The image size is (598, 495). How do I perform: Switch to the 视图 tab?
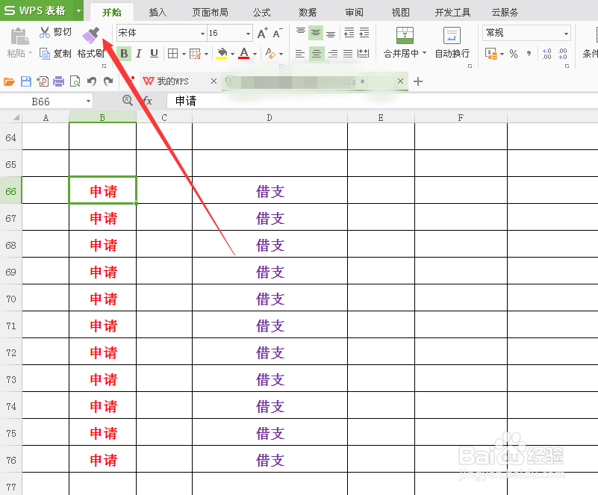(x=400, y=13)
